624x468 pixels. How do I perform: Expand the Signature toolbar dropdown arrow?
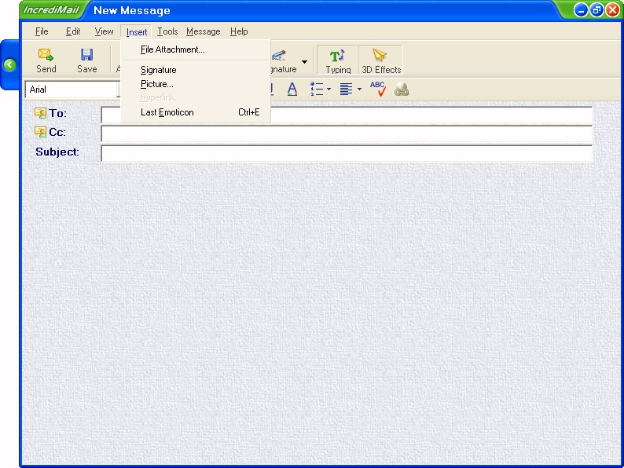[x=304, y=61]
